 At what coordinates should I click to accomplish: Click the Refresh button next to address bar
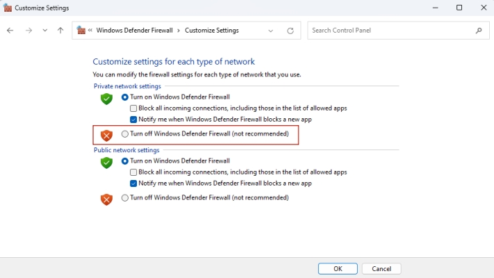(x=290, y=31)
